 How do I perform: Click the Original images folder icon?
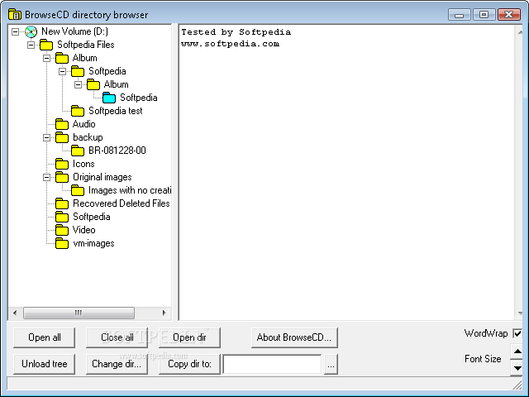[x=62, y=177]
